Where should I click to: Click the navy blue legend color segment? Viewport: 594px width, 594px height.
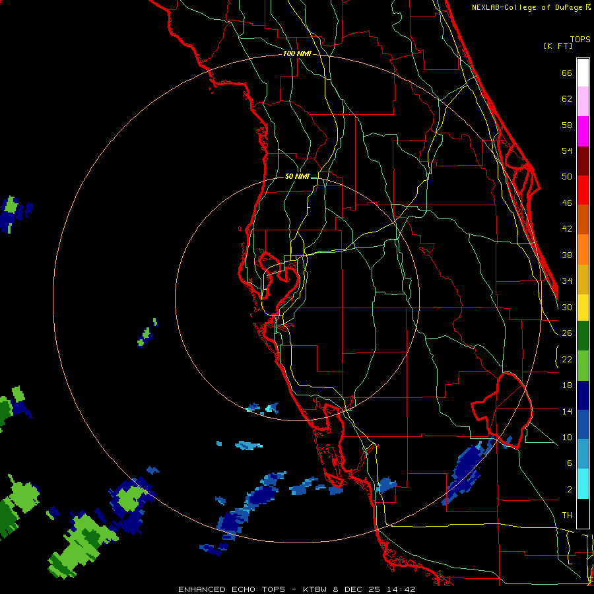[583, 395]
